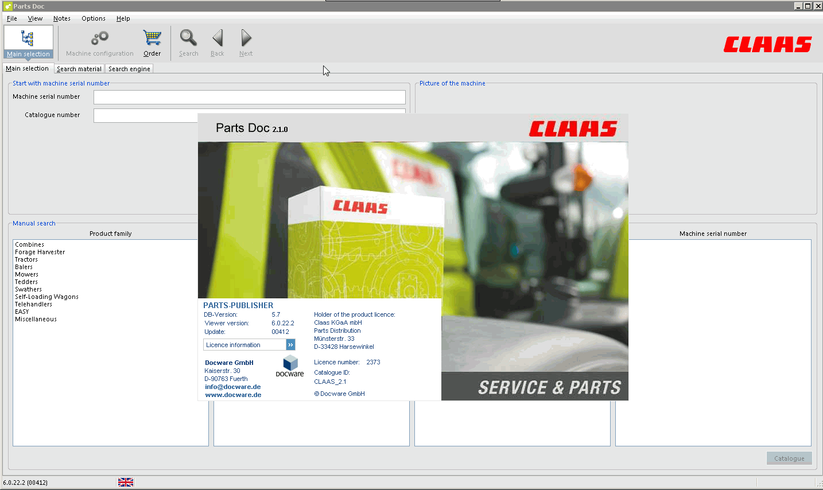
Task: Activate the Search magnifier tool
Action: pyautogui.click(x=188, y=42)
